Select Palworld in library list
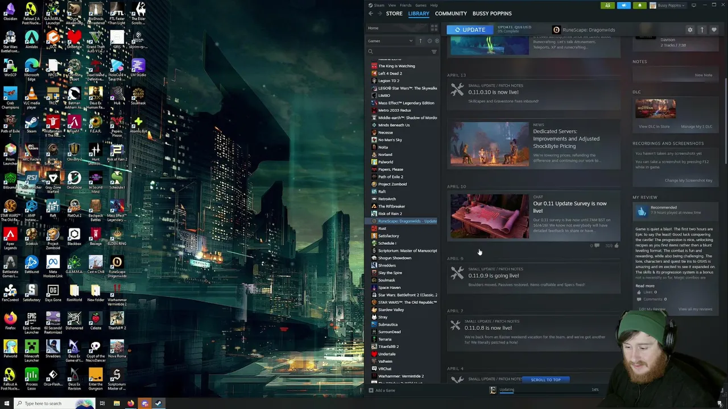728x409 pixels. coord(386,162)
